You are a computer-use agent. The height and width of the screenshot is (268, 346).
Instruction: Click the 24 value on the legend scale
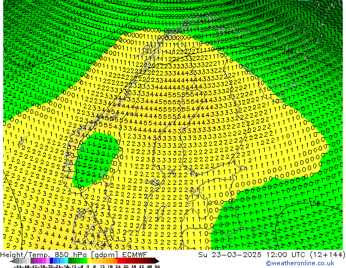[x=118, y=267]
